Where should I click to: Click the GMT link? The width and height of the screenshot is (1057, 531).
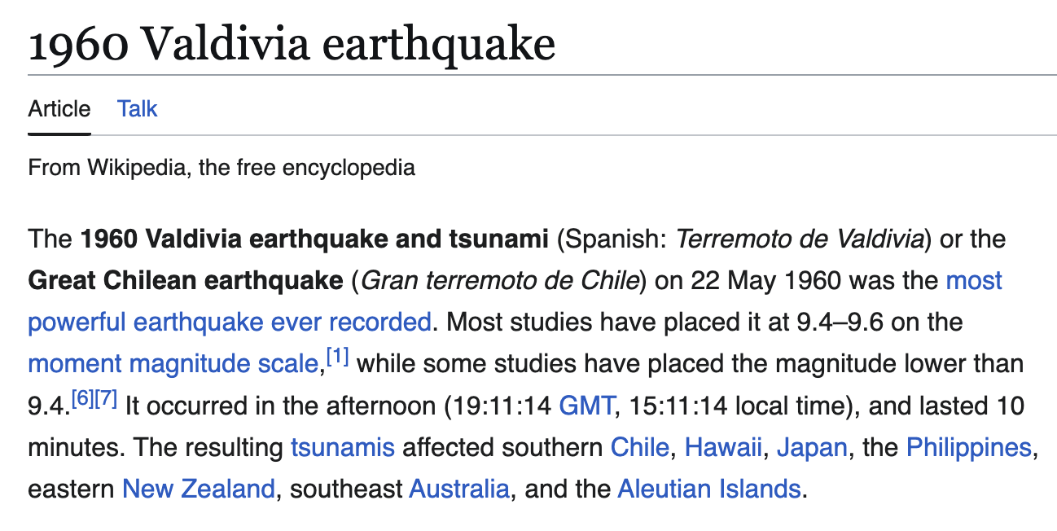[586, 406]
